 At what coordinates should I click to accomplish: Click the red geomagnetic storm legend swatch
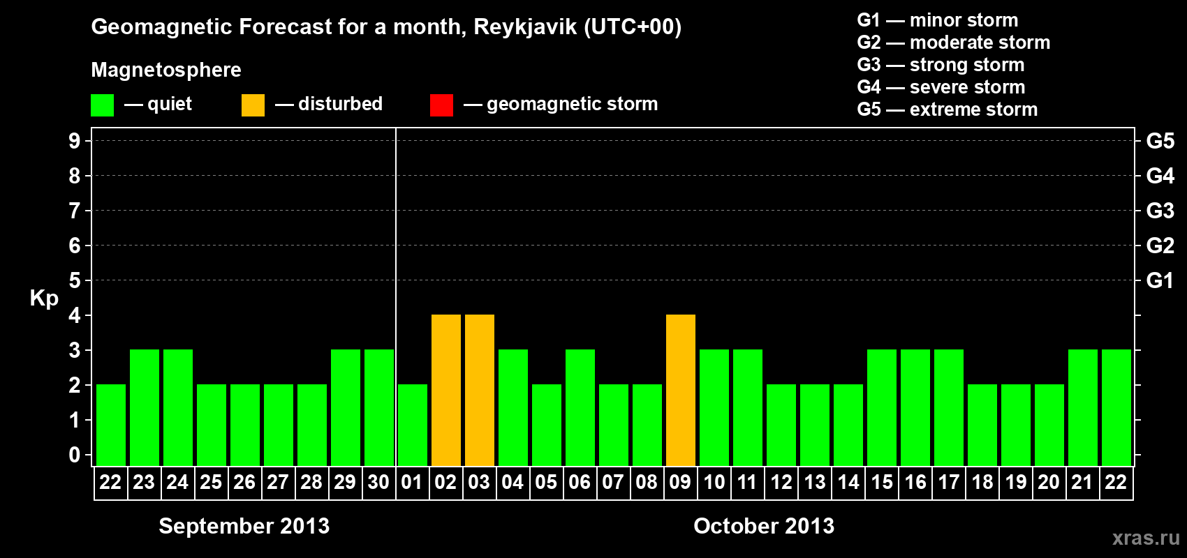click(x=442, y=105)
